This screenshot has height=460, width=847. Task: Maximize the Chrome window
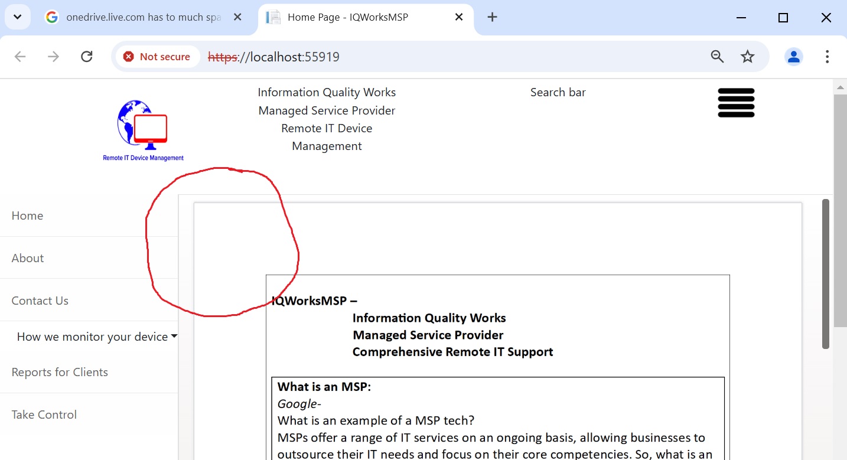pos(783,18)
